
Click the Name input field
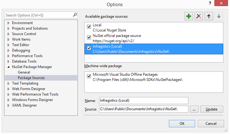coord(144,100)
